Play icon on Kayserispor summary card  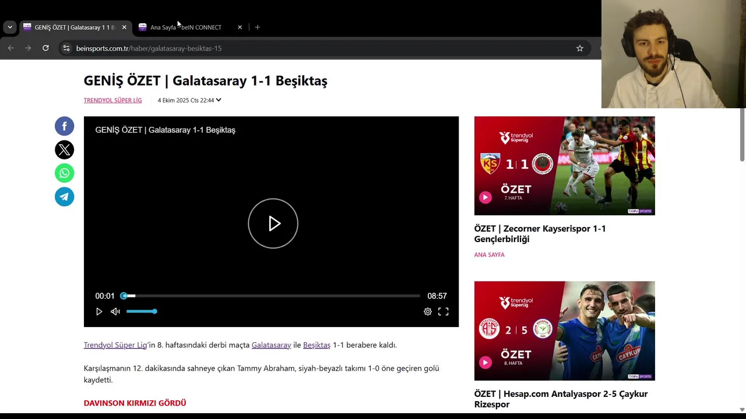tap(485, 197)
